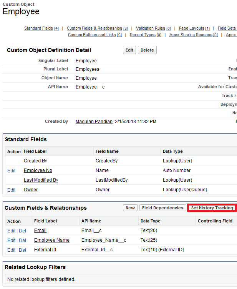Go to Page Layouts [1] link
237x289 pixels.
click(x=194, y=28)
